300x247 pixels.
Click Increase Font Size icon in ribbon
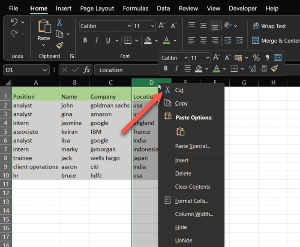pyautogui.click(x=162, y=26)
